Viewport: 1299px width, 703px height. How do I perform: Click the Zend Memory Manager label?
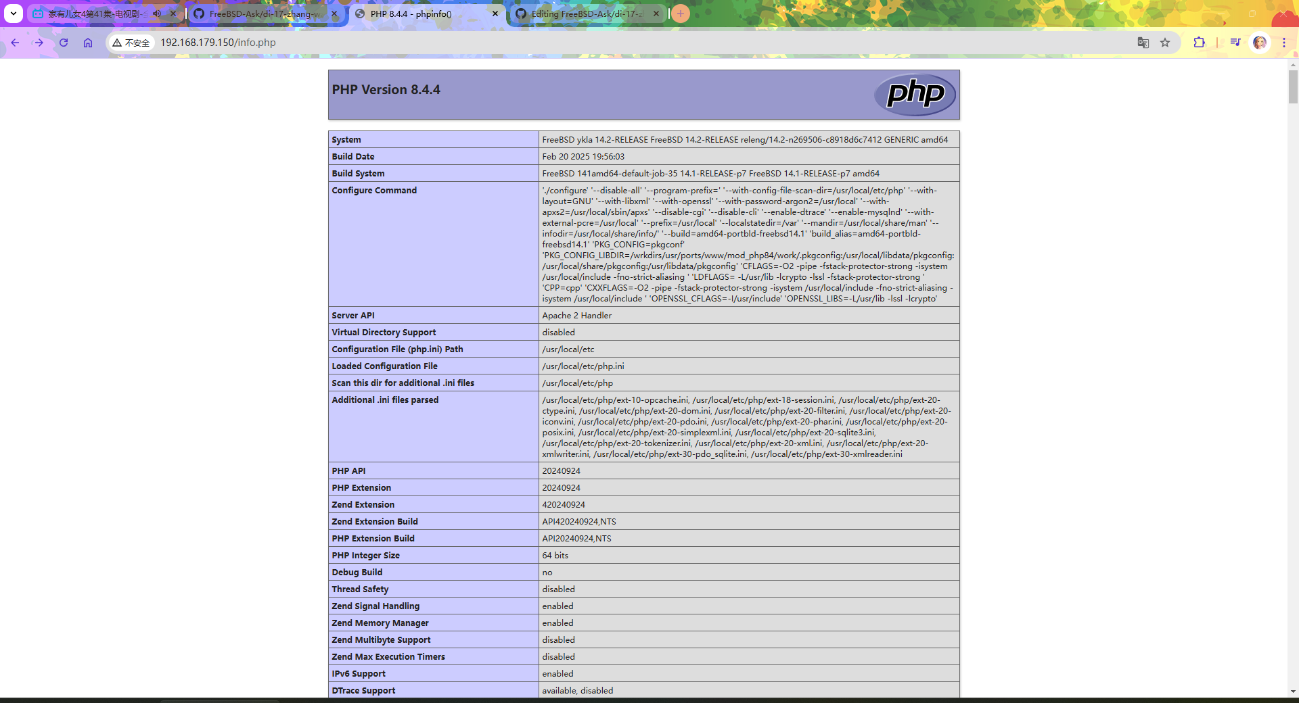click(x=380, y=623)
